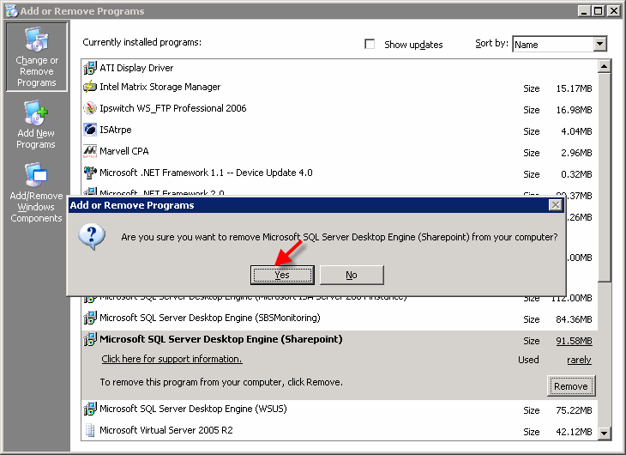This screenshot has width=626, height=455.
Task: Confirm removal by clicking Yes
Action: point(282,275)
